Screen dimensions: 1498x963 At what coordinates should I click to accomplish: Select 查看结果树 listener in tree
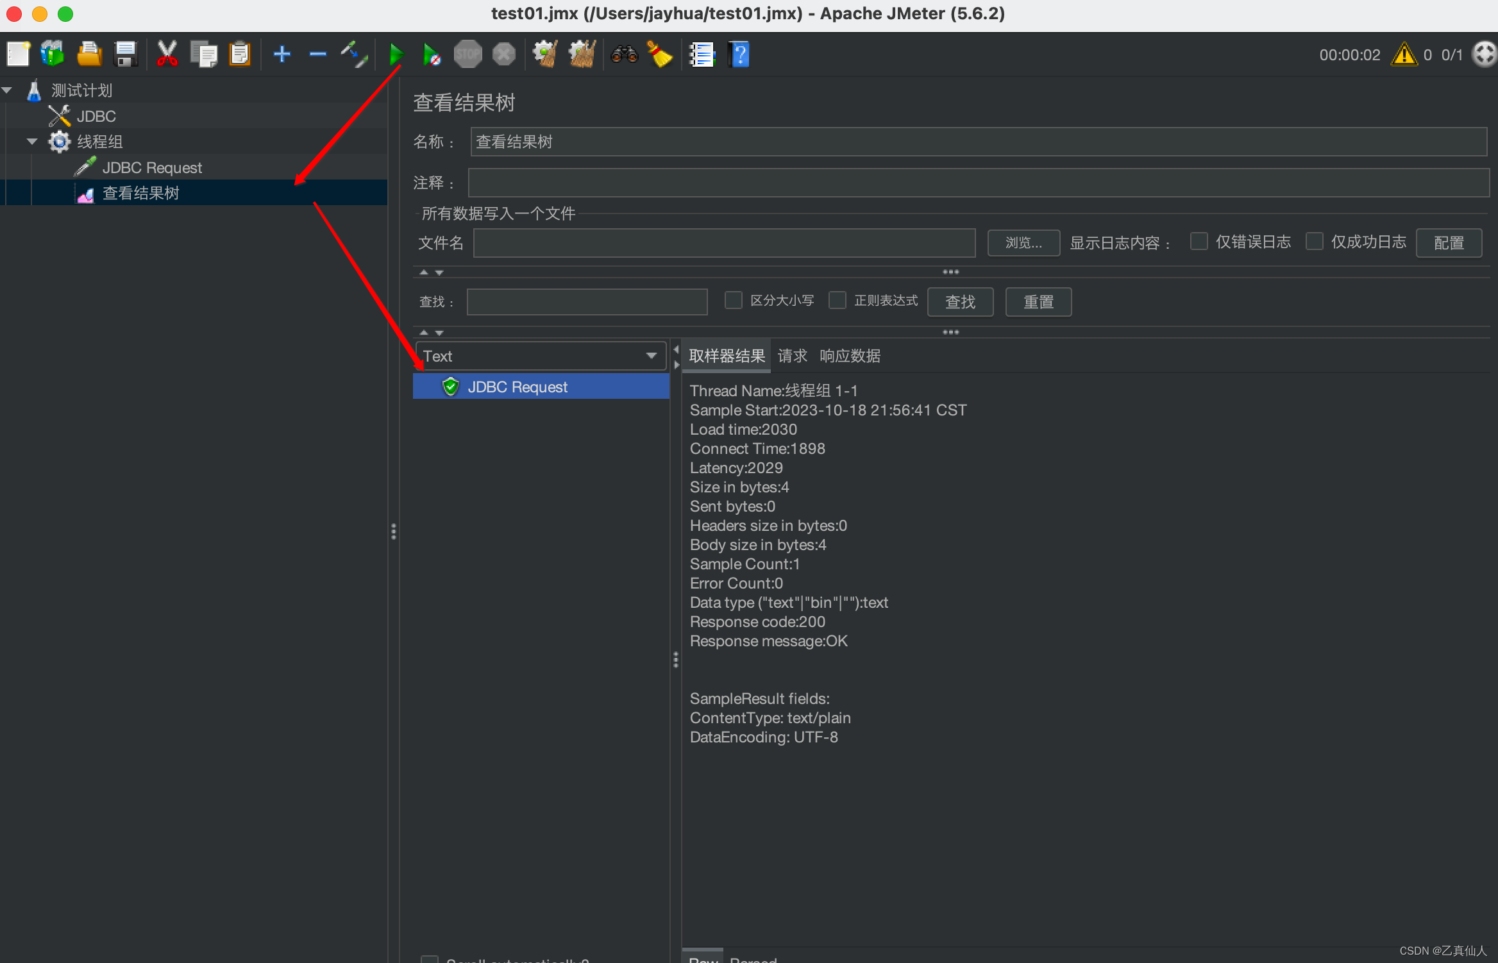(x=141, y=193)
